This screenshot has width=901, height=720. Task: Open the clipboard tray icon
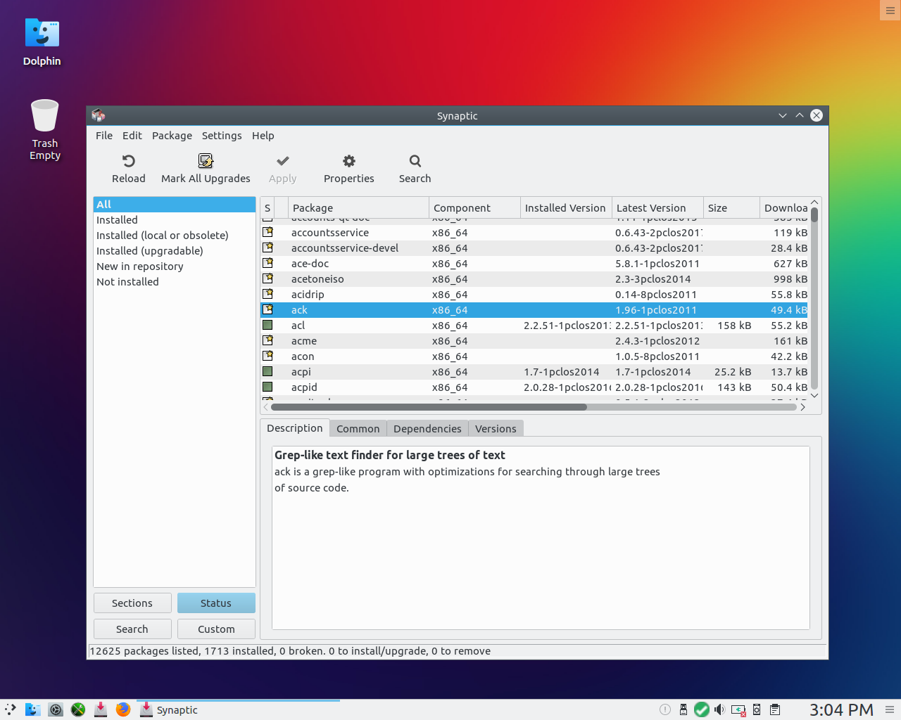coord(775,709)
